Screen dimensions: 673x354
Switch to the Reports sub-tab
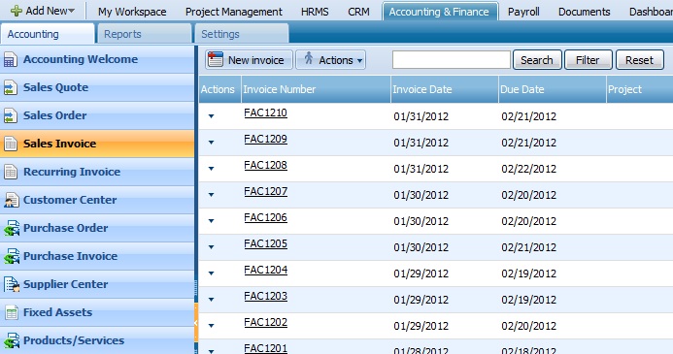(x=145, y=34)
